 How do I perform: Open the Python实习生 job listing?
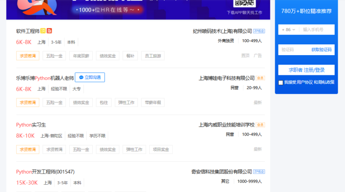31,125
